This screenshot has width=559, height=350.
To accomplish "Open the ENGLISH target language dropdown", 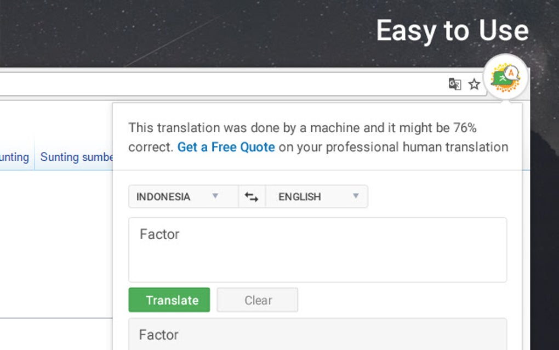I will [316, 197].
